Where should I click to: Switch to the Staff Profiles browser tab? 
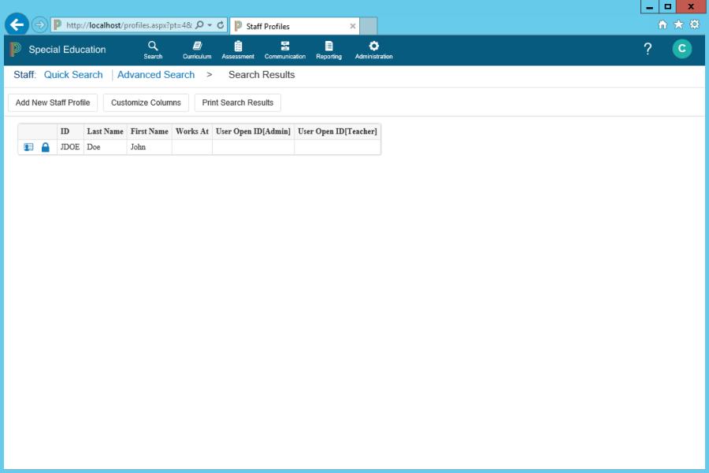coord(291,26)
